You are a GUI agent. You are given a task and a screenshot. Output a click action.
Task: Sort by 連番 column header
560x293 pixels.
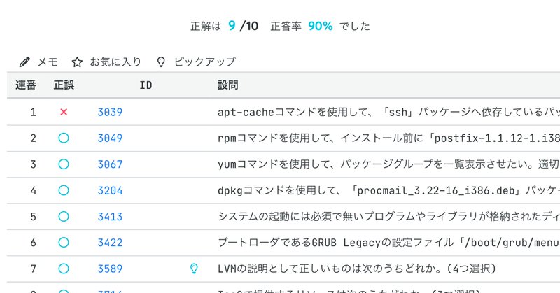click(26, 86)
